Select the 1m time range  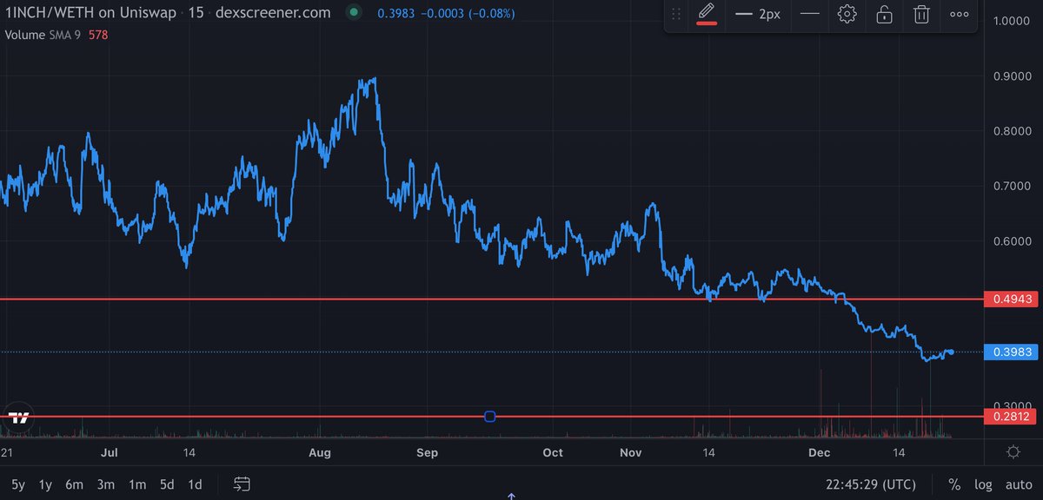137,484
